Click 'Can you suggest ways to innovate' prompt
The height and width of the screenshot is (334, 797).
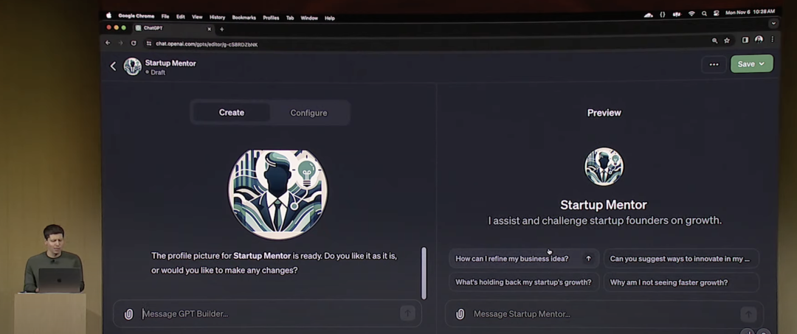pyautogui.click(x=680, y=259)
